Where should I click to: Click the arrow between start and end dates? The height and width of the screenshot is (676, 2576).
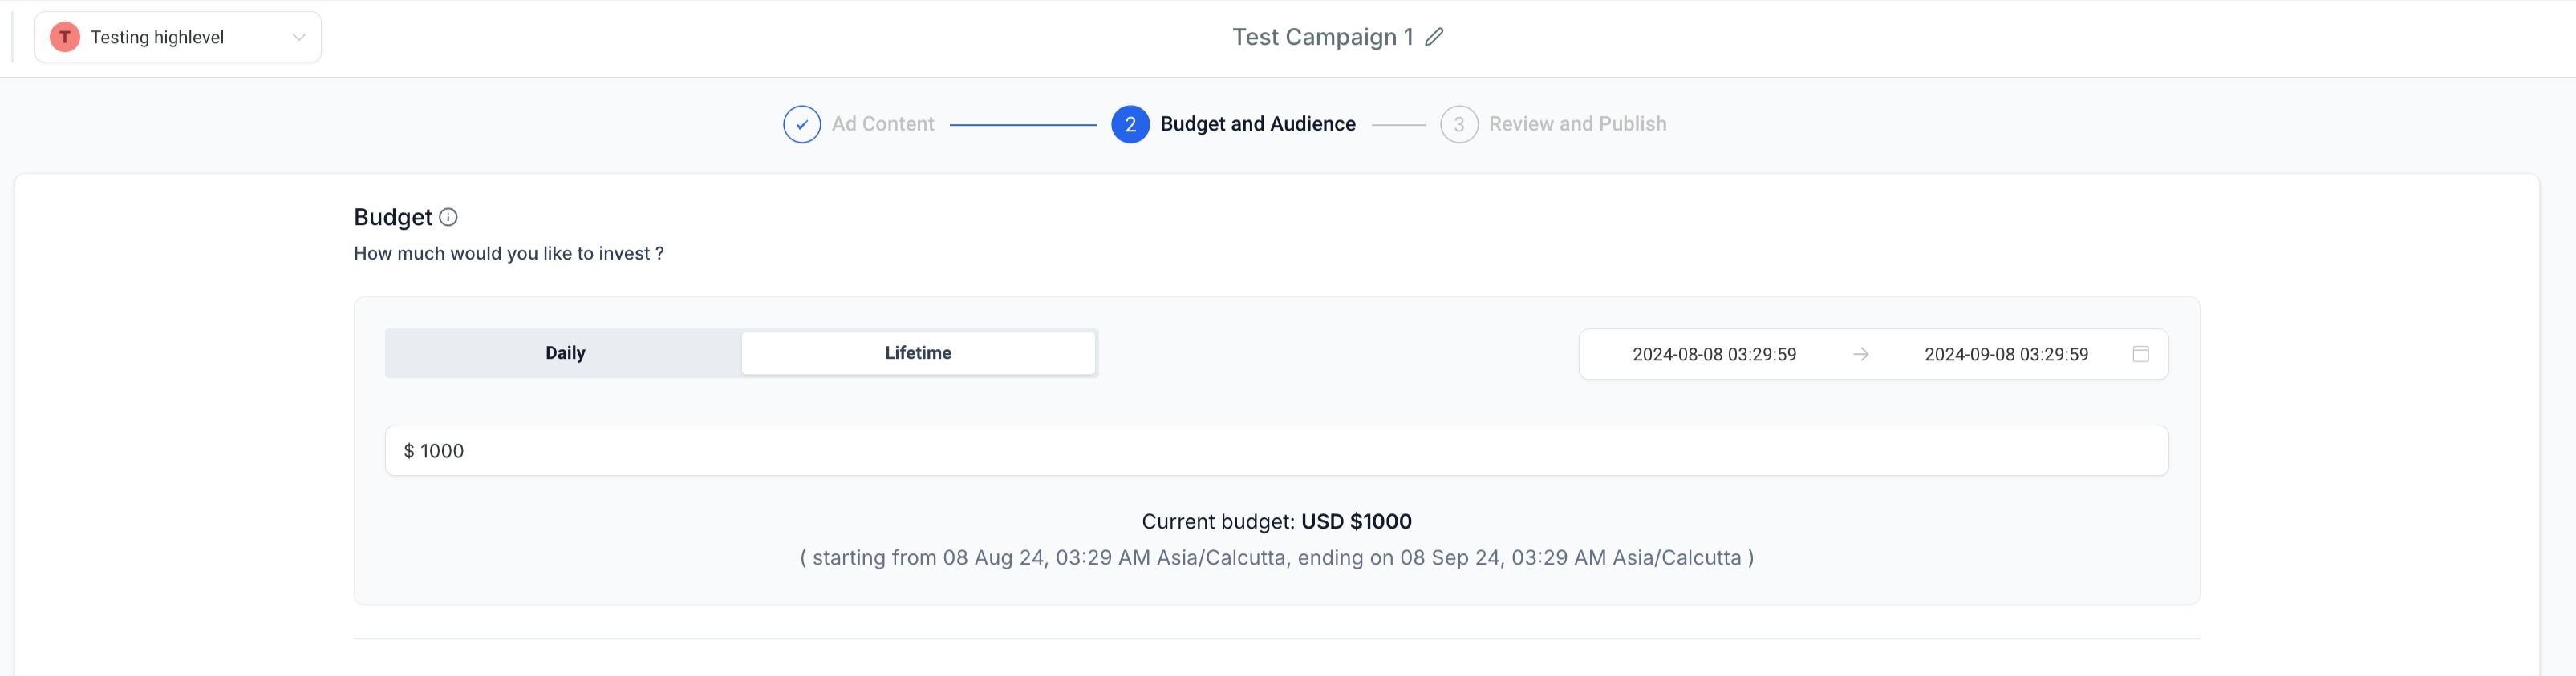tap(1860, 355)
